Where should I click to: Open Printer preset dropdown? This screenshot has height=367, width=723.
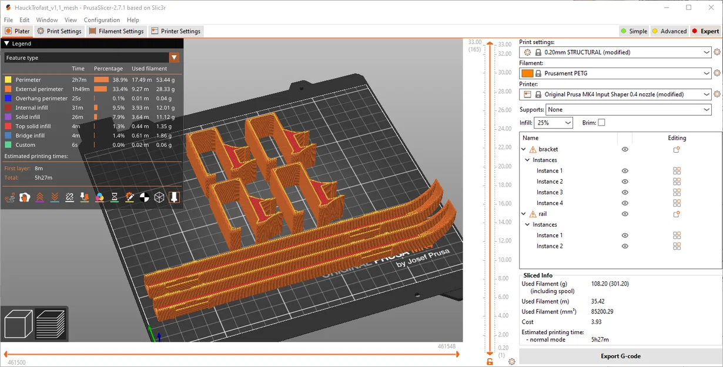[x=615, y=95]
